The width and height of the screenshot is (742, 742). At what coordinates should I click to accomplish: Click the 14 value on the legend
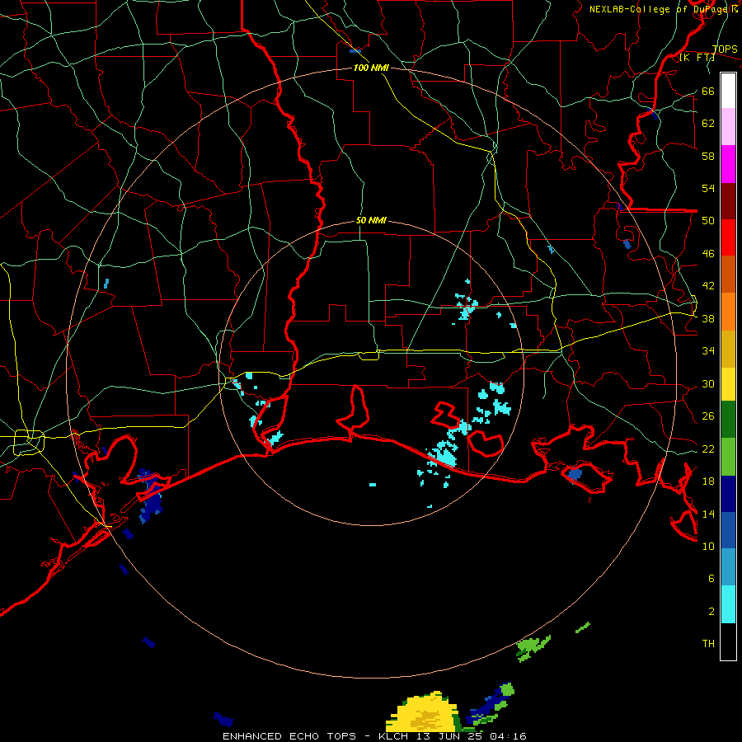(708, 514)
